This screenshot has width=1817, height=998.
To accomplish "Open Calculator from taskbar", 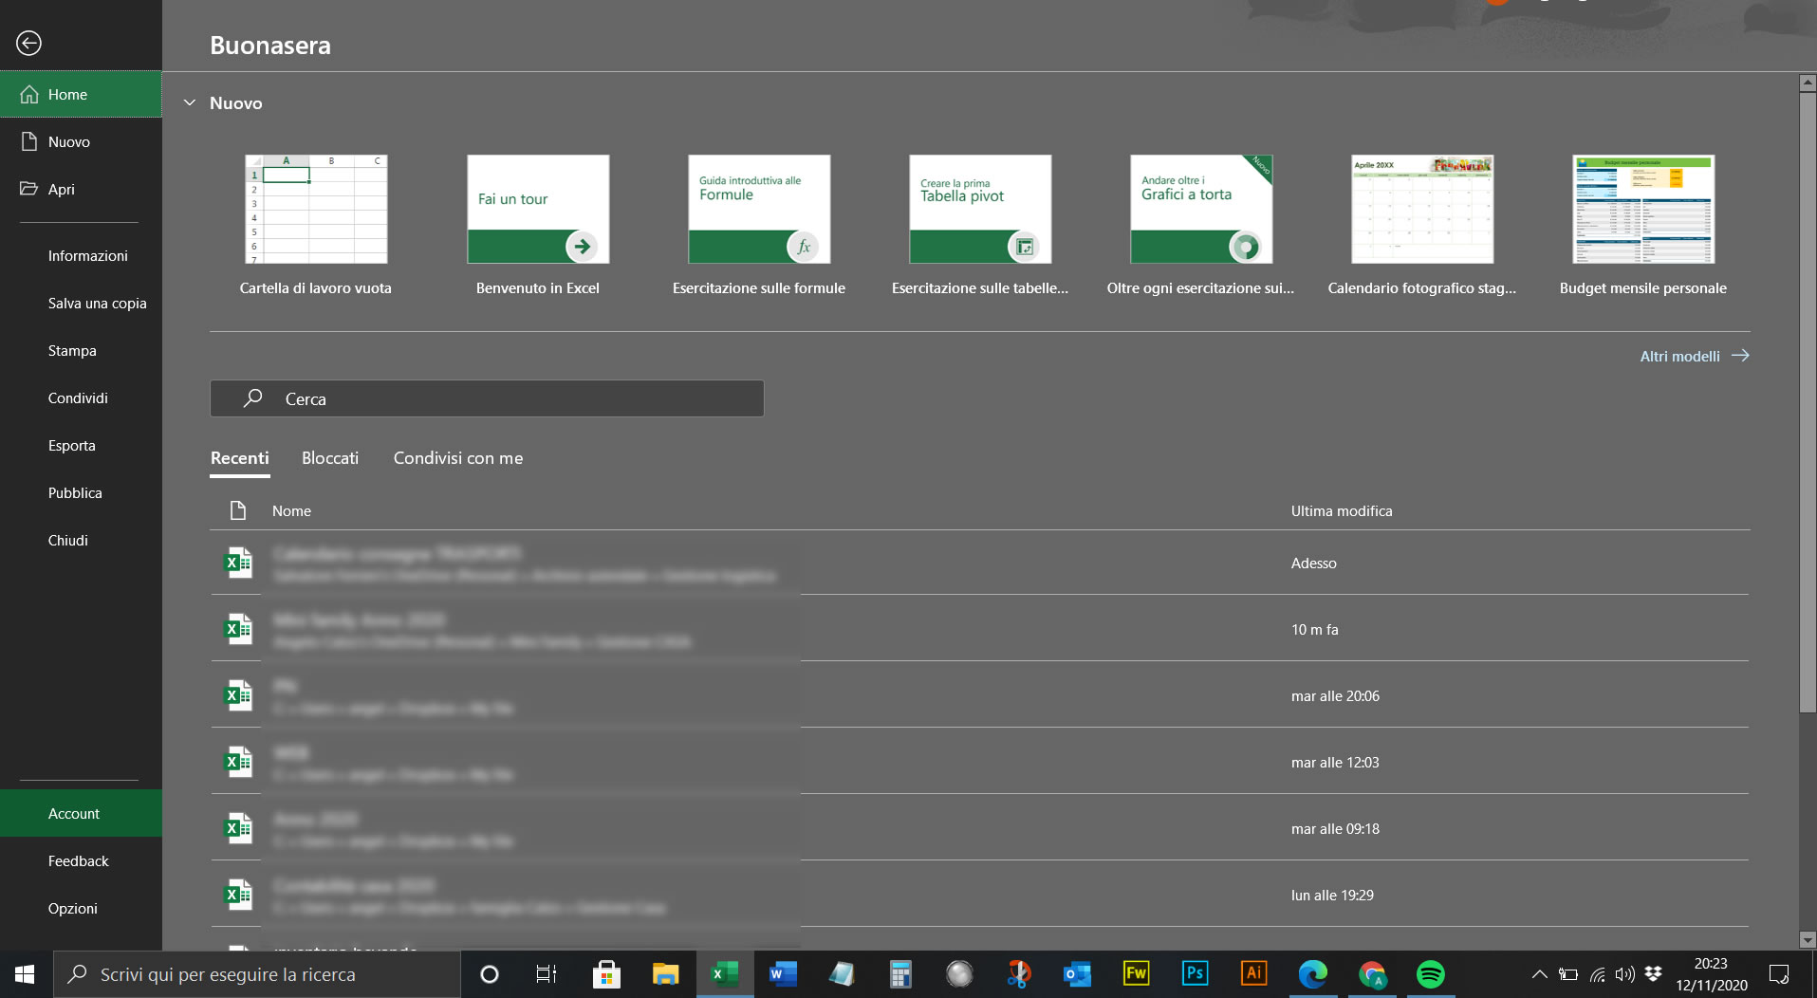I will click(x=900, y=974).
